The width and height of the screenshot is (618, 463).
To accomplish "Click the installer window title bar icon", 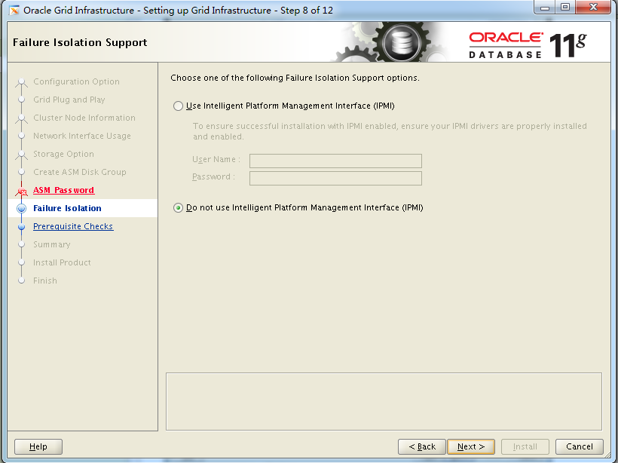I will tap(14, 10).
